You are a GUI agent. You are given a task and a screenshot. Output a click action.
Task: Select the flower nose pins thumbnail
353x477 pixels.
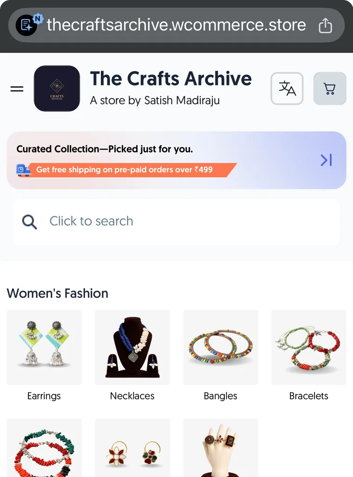132,448
